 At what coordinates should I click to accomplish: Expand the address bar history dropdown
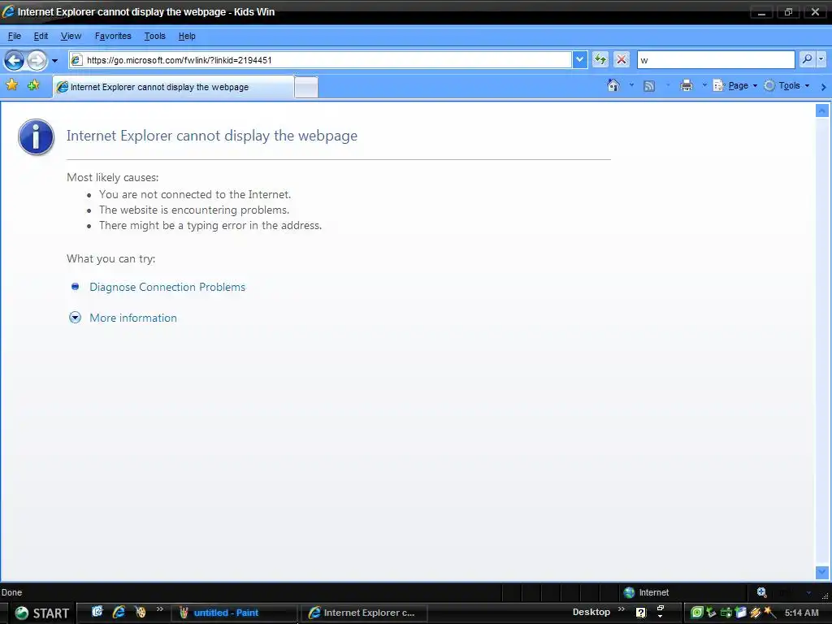[x=580, y=59]
